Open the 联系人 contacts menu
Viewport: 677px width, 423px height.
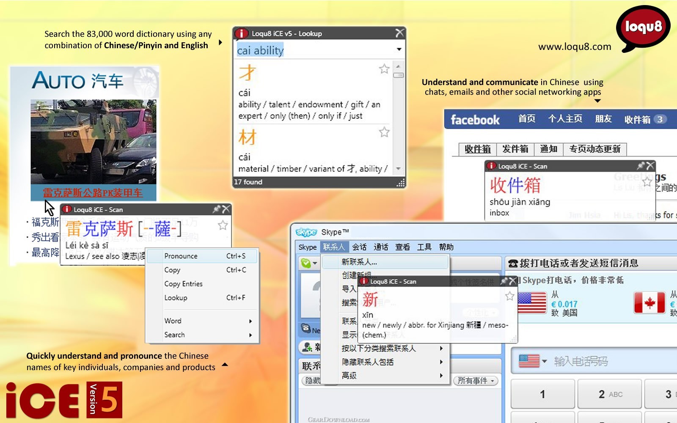[x=334, y=247]
